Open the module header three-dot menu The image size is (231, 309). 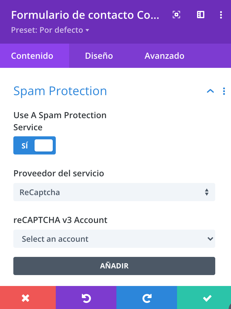(x=221, y=15)
